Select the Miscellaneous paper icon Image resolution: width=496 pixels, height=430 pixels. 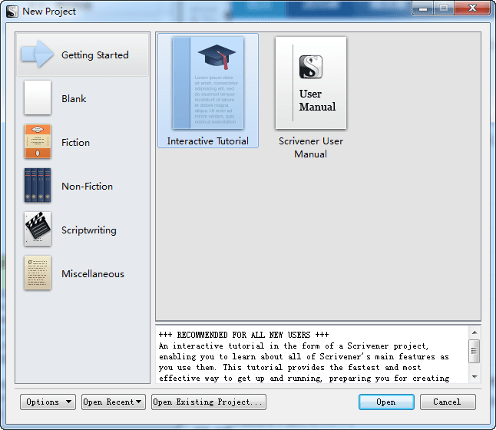[38, 273]
